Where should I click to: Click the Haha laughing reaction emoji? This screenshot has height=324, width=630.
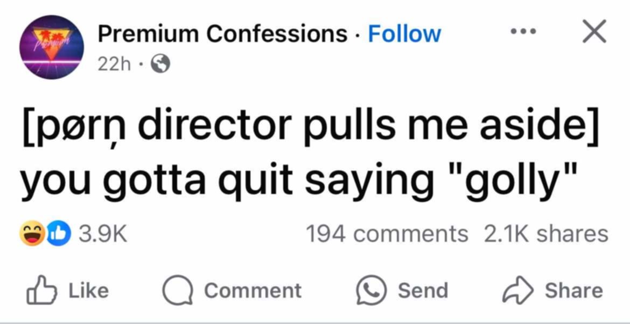(31, 234)
